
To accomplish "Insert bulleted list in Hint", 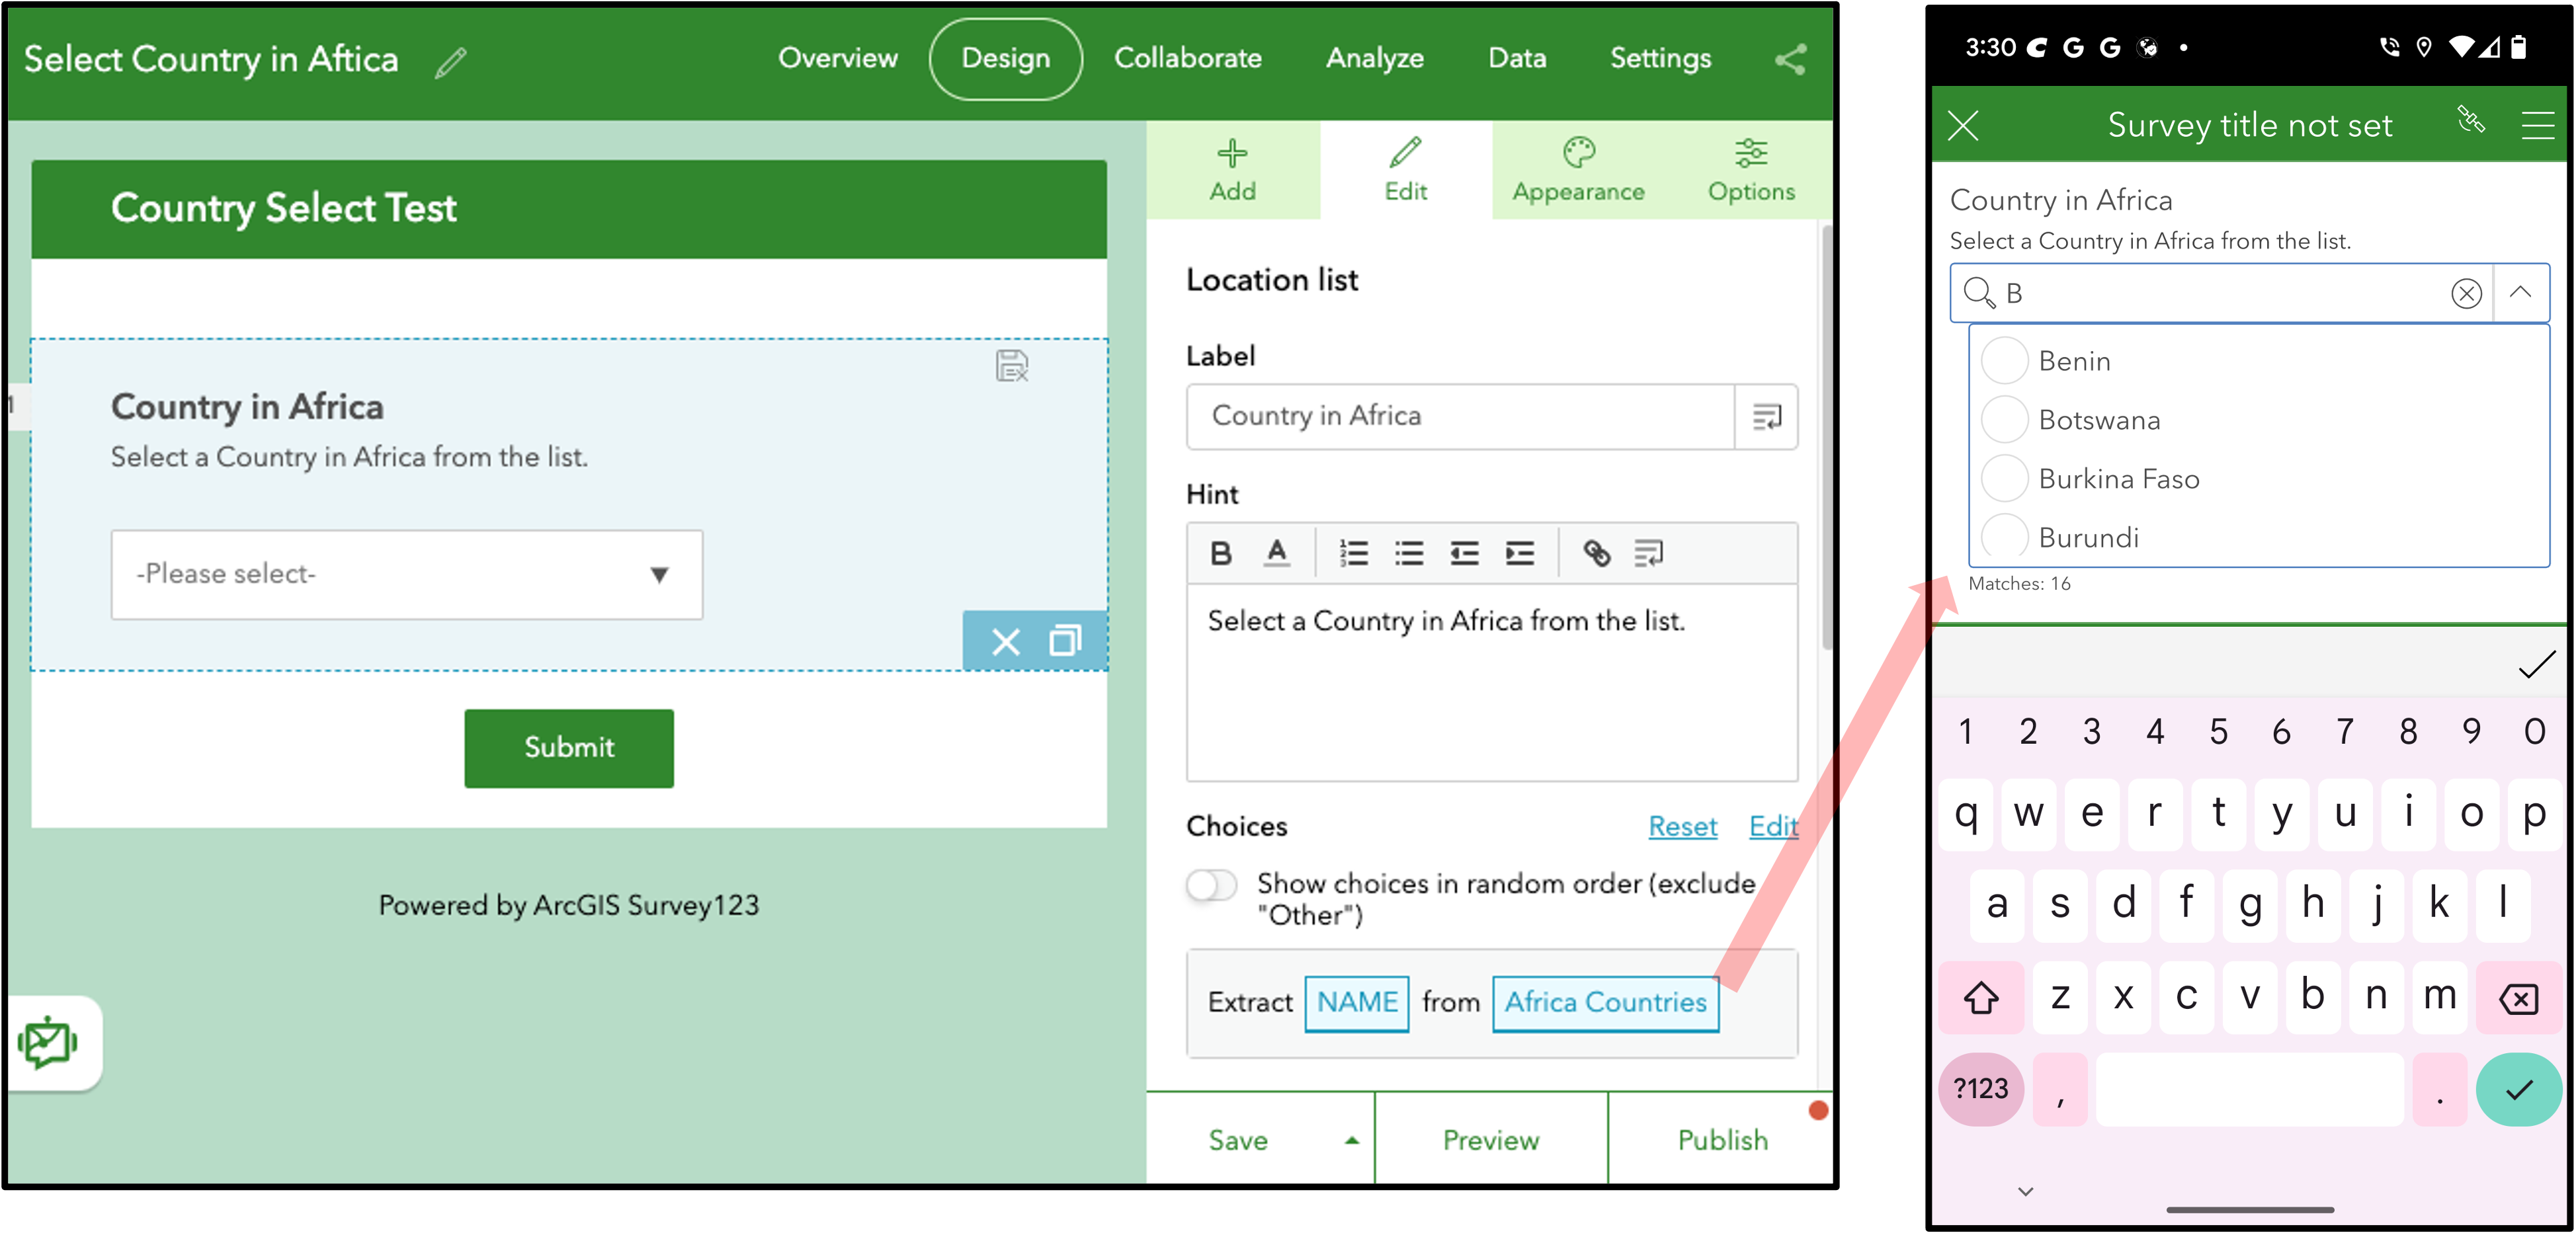I will point(1409,553).
